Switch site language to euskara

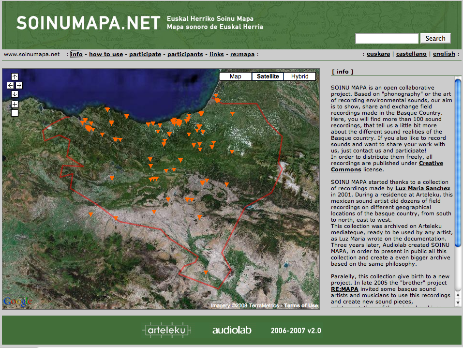(378, 54)
